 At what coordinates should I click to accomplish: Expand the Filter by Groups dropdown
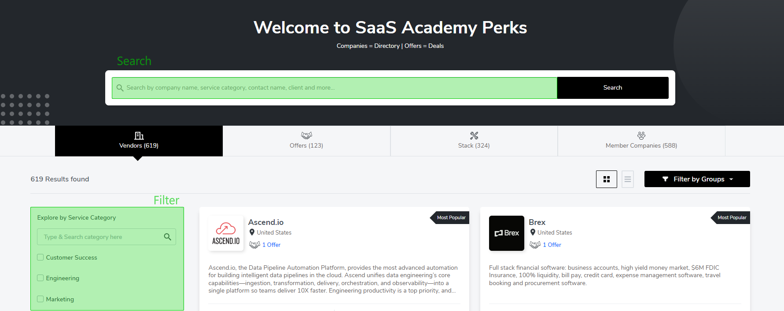pyautogui.click(x=697, y=179)
